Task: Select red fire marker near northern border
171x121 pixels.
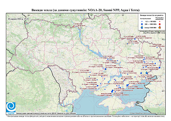Action: [x=73, y=27]
